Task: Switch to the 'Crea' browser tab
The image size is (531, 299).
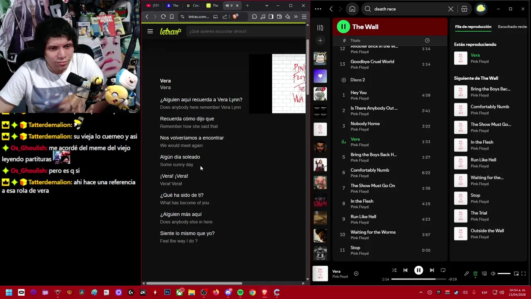Action: click(x=193, y=5)
